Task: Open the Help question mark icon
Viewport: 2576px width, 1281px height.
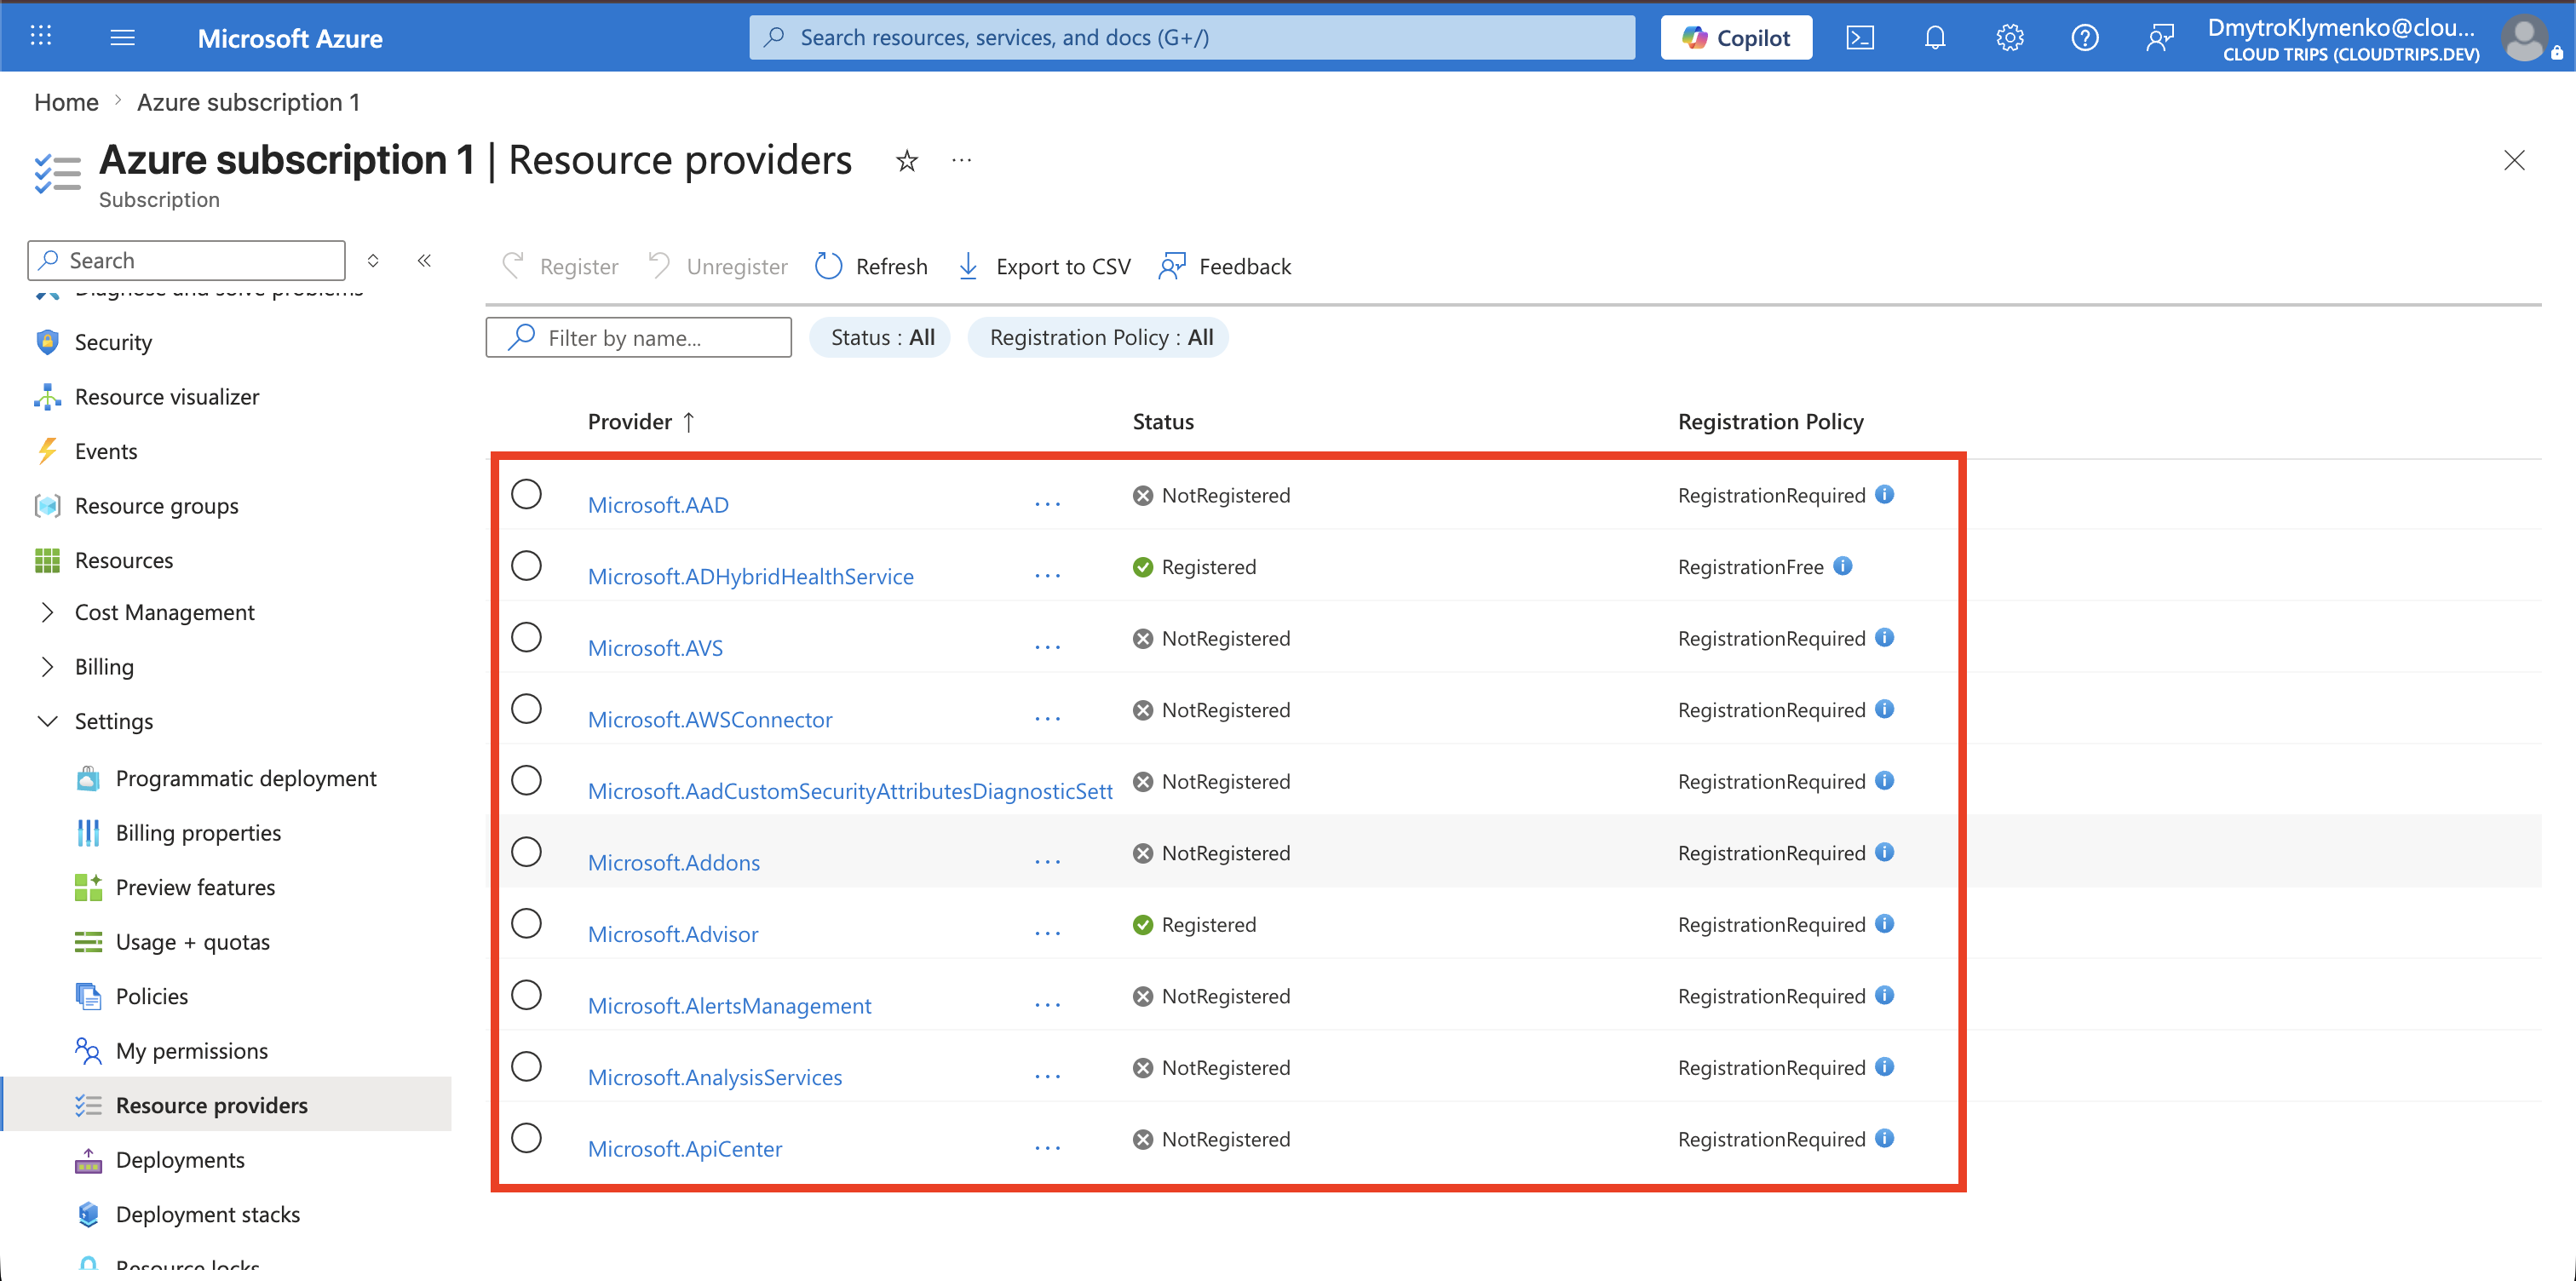Action: tap(2084, 38)
